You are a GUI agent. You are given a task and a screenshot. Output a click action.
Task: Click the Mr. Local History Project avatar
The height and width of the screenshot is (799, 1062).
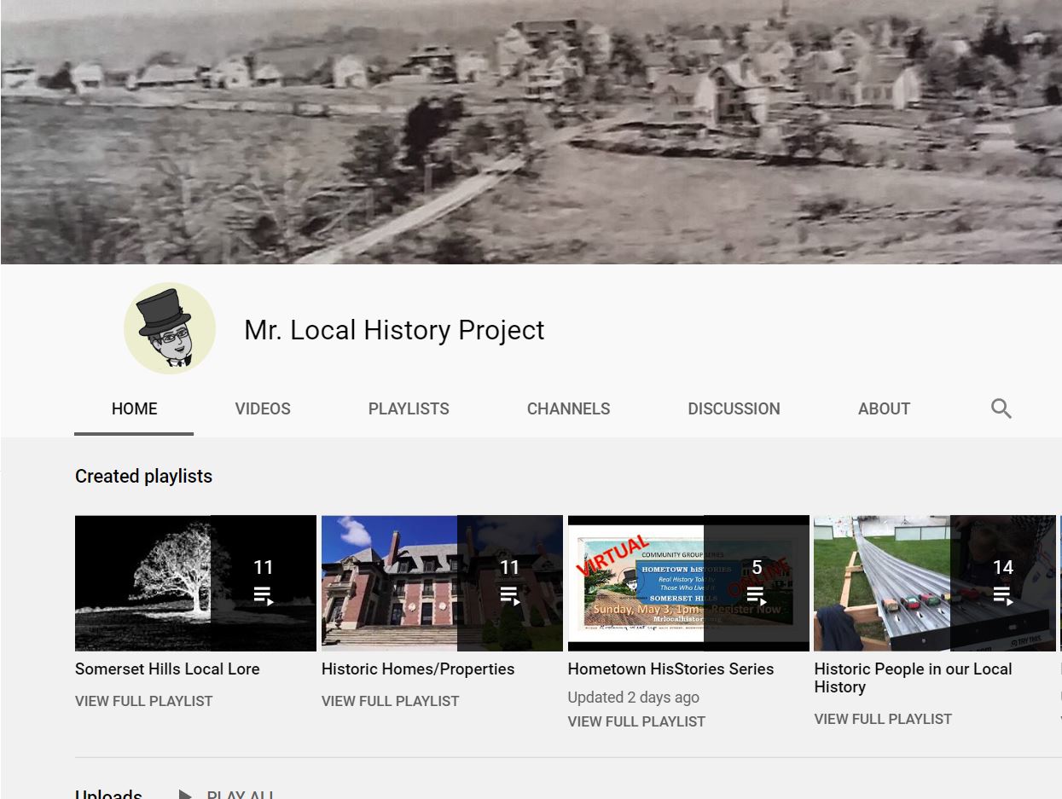(168, 327)
